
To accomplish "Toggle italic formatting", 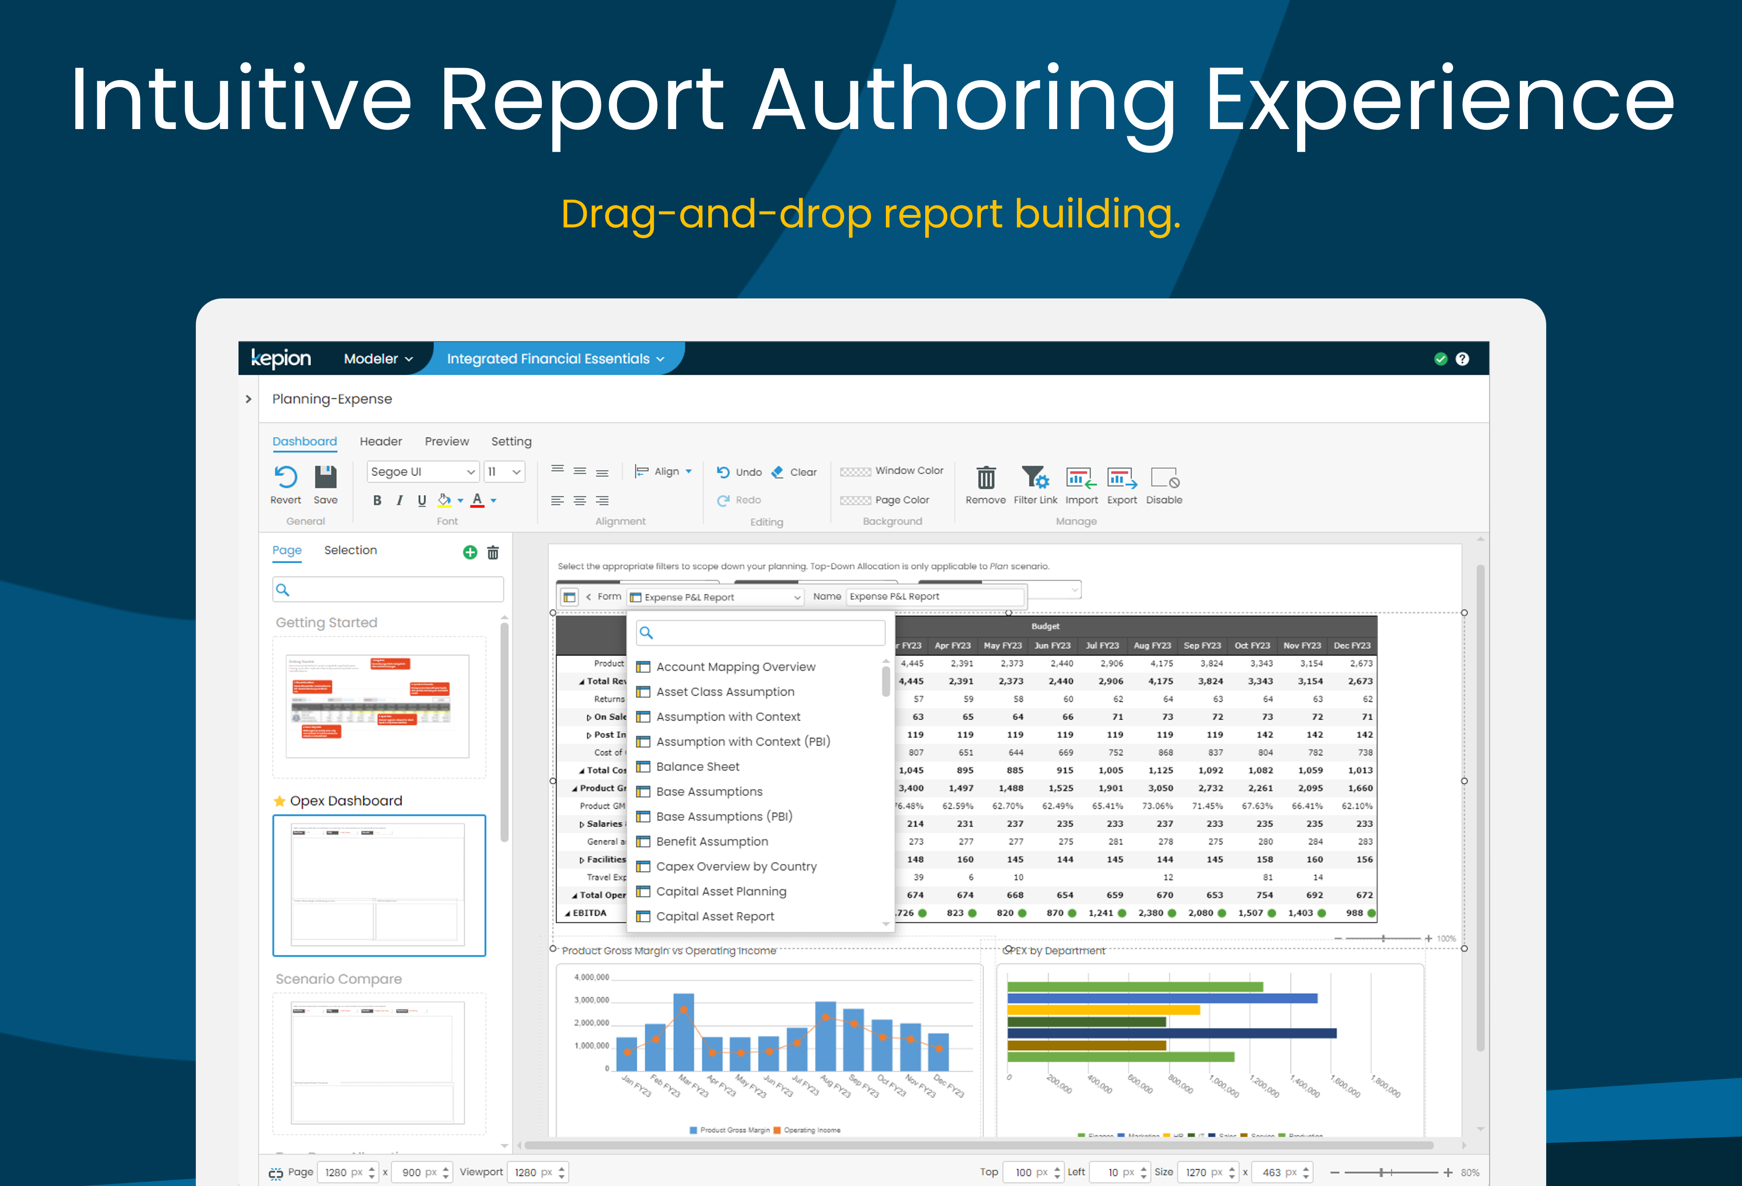I will point(400,500).
